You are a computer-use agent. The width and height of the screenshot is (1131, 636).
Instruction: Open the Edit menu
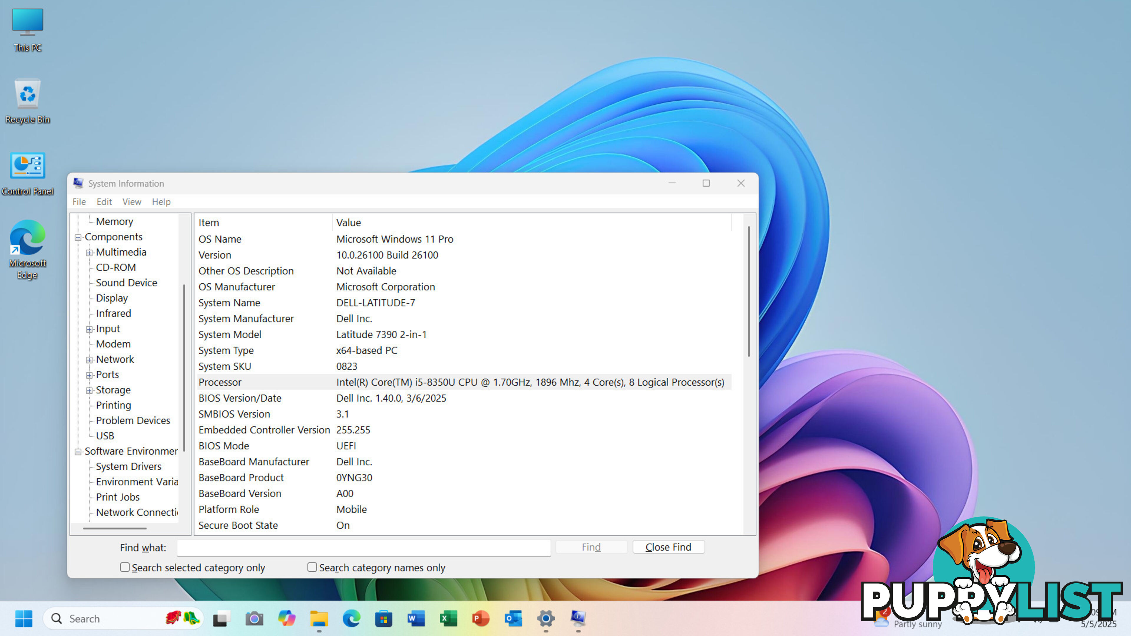point(104,201)
